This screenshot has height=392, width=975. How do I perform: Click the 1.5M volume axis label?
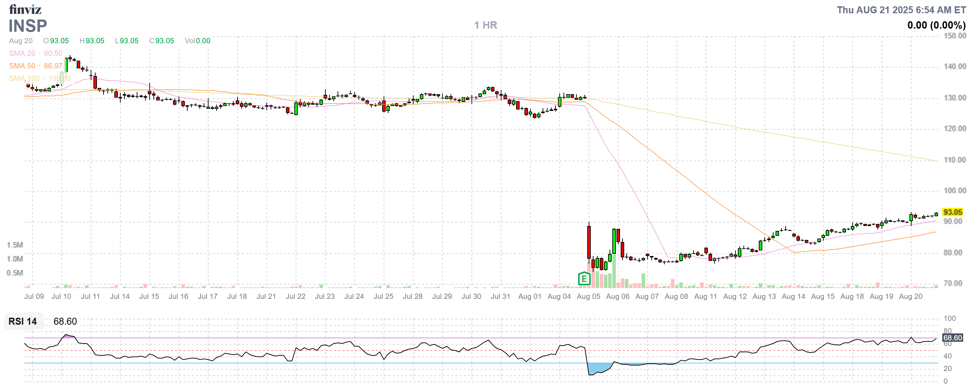click(x=15, y=245)
